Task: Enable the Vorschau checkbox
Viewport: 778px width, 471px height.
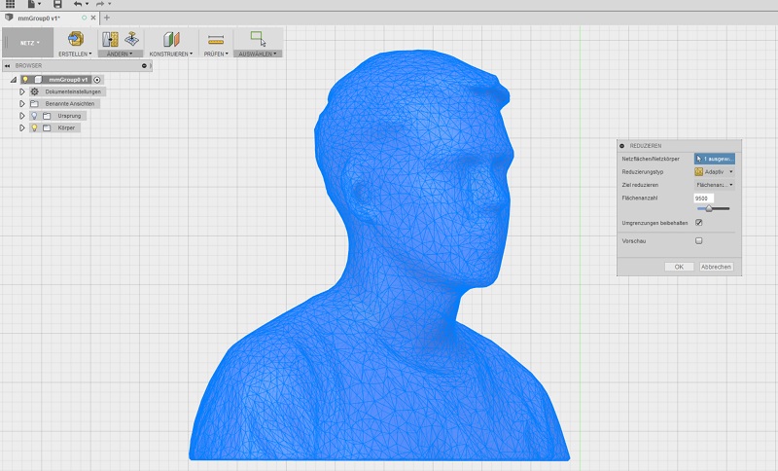Action: [x=698, y=239]
